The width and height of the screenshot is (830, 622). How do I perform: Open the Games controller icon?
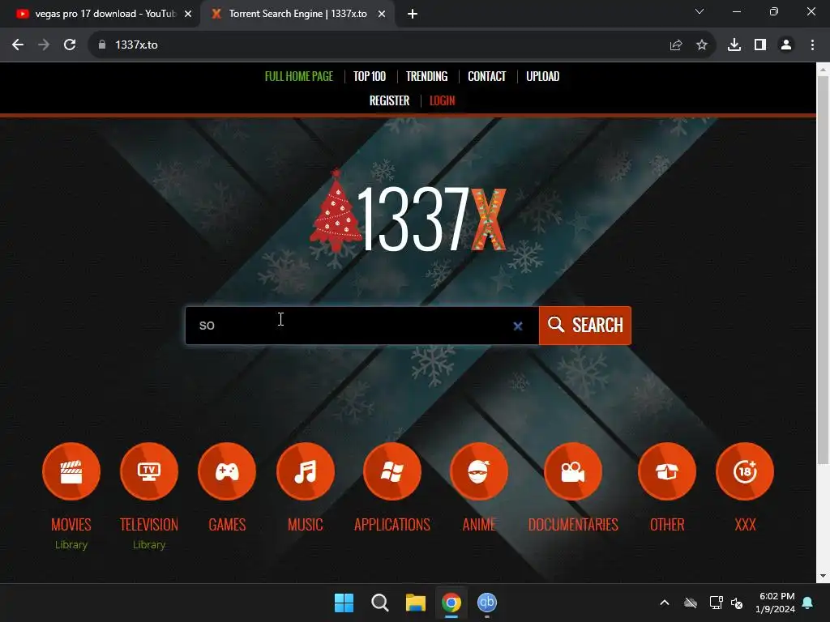(x=227, y=471)
